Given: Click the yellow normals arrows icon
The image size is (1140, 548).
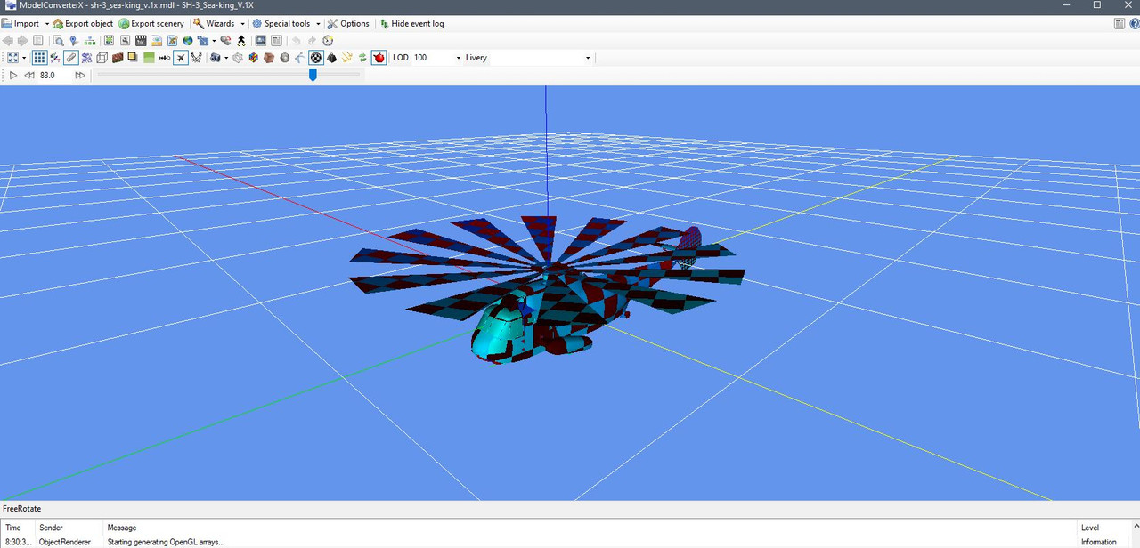Looking at the screenshot, I should tap(347, 58).
